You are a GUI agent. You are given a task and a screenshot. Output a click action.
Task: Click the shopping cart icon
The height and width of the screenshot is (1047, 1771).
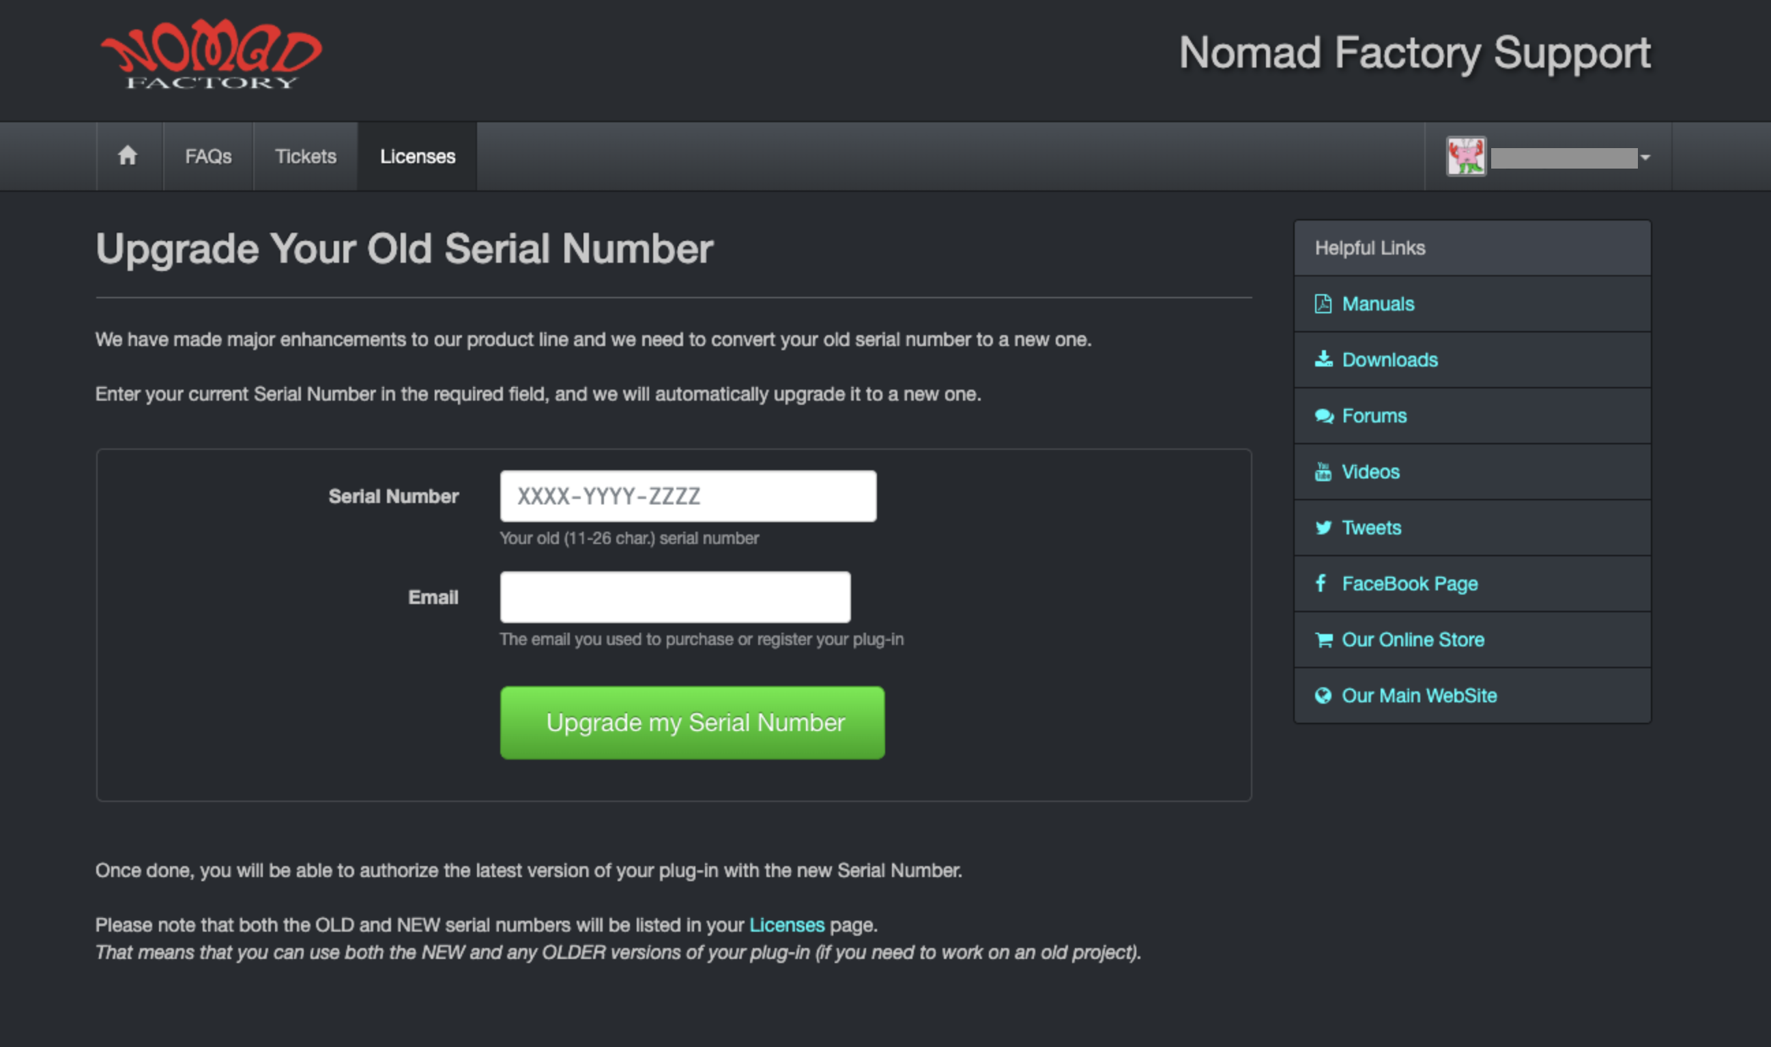pyautogui.click(x=1324, y=640)
